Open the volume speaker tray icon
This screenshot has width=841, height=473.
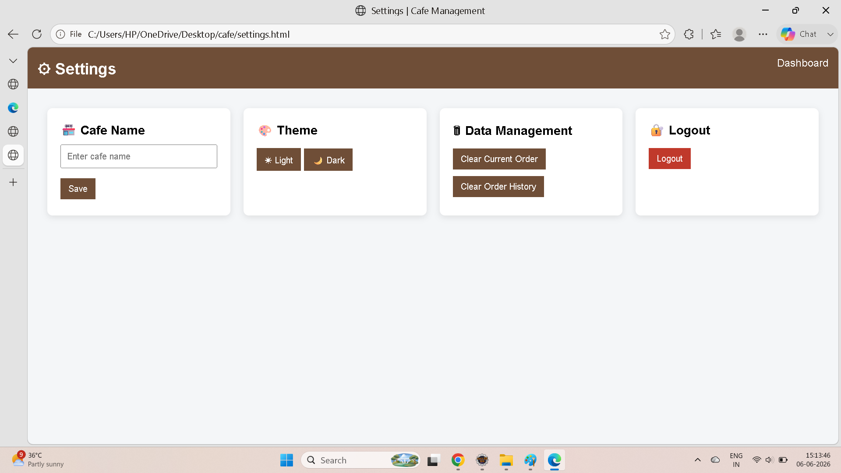[769, 460]
